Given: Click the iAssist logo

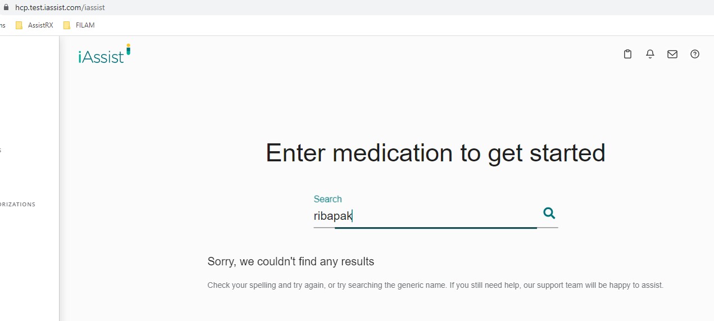Looking at the screenshot, I should (x=102, y=56).
